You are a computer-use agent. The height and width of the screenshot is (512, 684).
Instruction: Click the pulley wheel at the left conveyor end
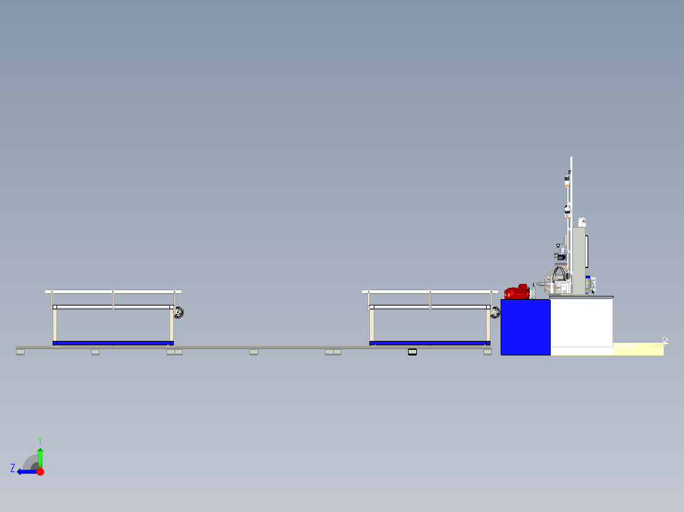(178, 312)
